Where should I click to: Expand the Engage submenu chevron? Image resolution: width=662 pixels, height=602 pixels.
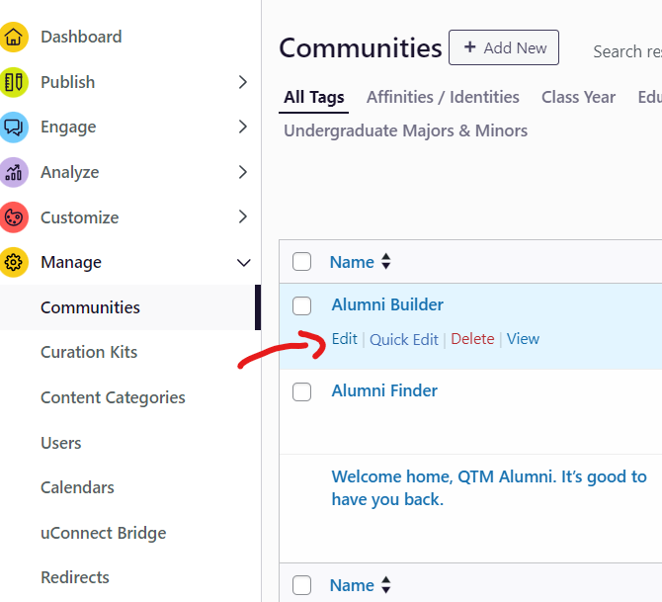(x=243, y=128)
